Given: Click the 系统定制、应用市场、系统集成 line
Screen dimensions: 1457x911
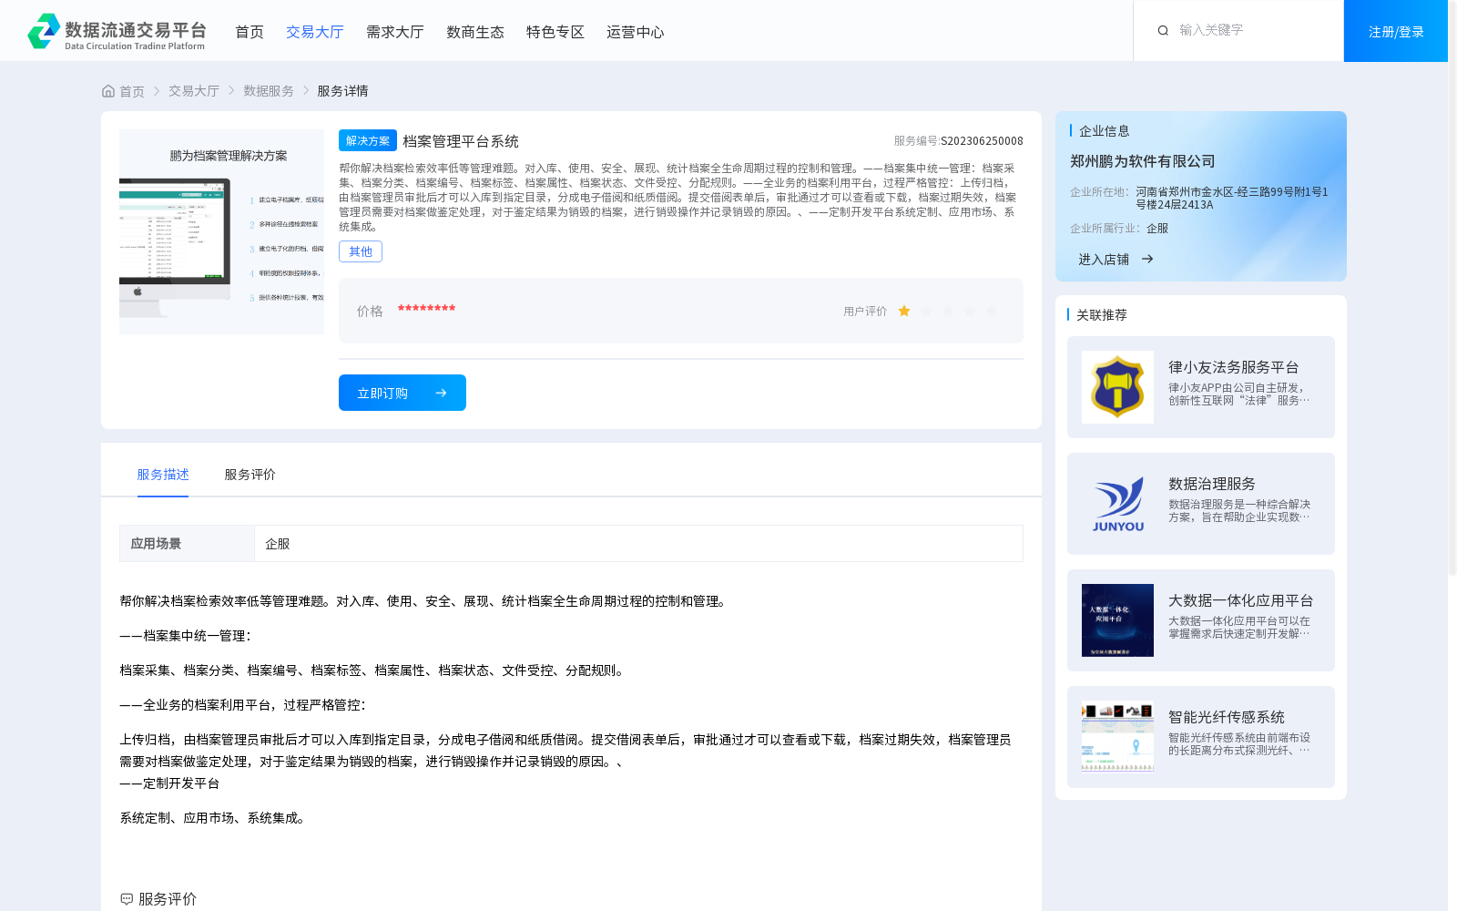Looking at the screenshot, I should [x=211, y=818].
